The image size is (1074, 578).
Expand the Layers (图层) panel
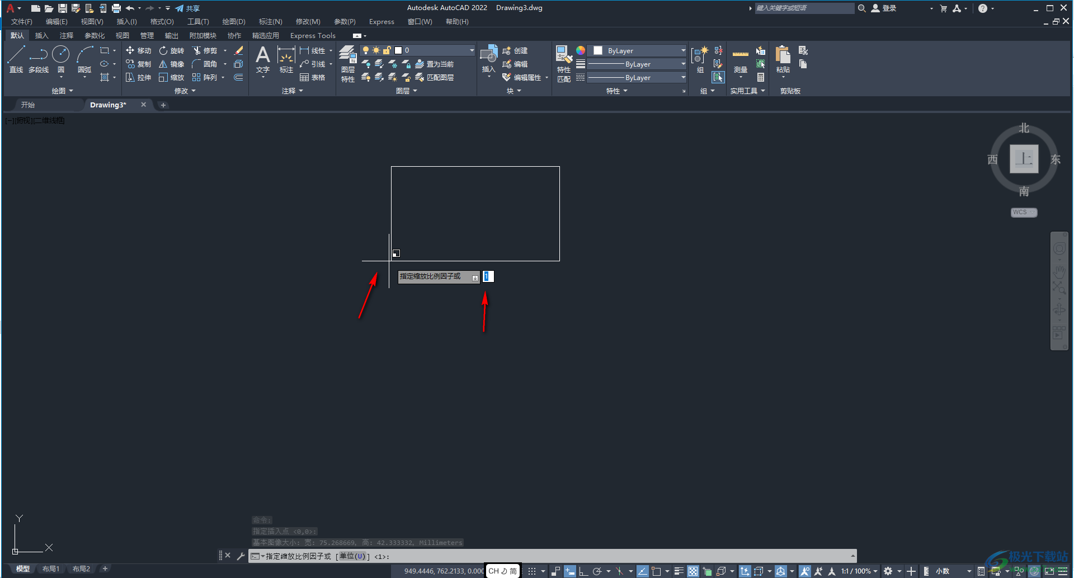(x=406, y=91)
